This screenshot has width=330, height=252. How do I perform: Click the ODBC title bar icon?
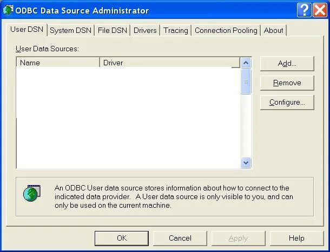coord(8,10)
